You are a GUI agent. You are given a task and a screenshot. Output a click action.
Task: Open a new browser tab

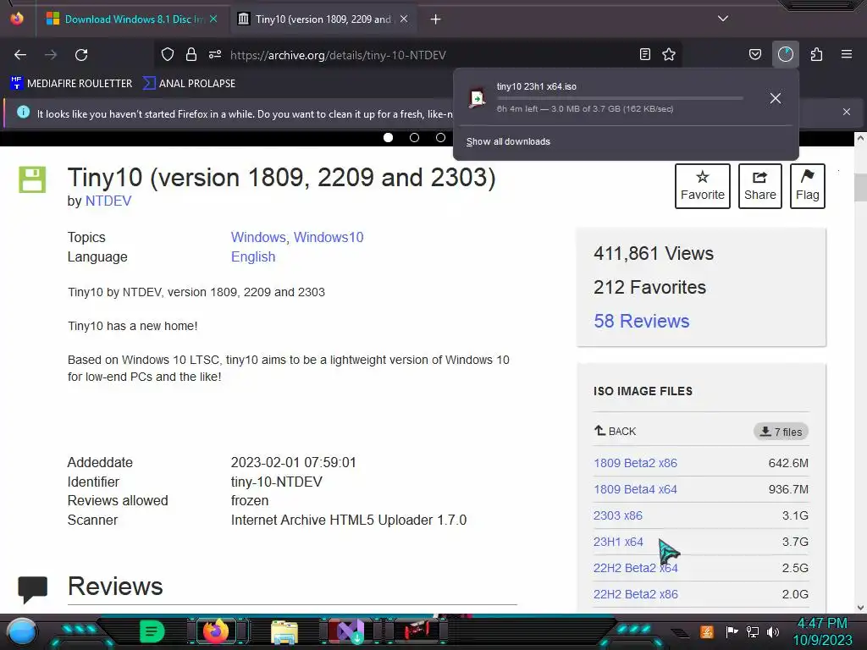pos(436,19)
